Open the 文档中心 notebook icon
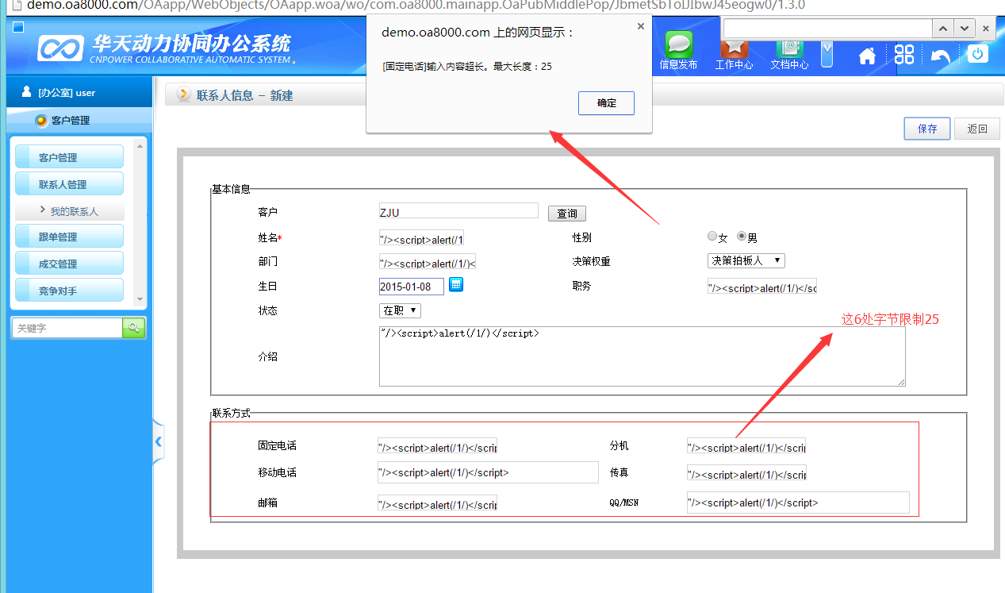This screenshot has width=1005, height=593. tap(789, 48)
